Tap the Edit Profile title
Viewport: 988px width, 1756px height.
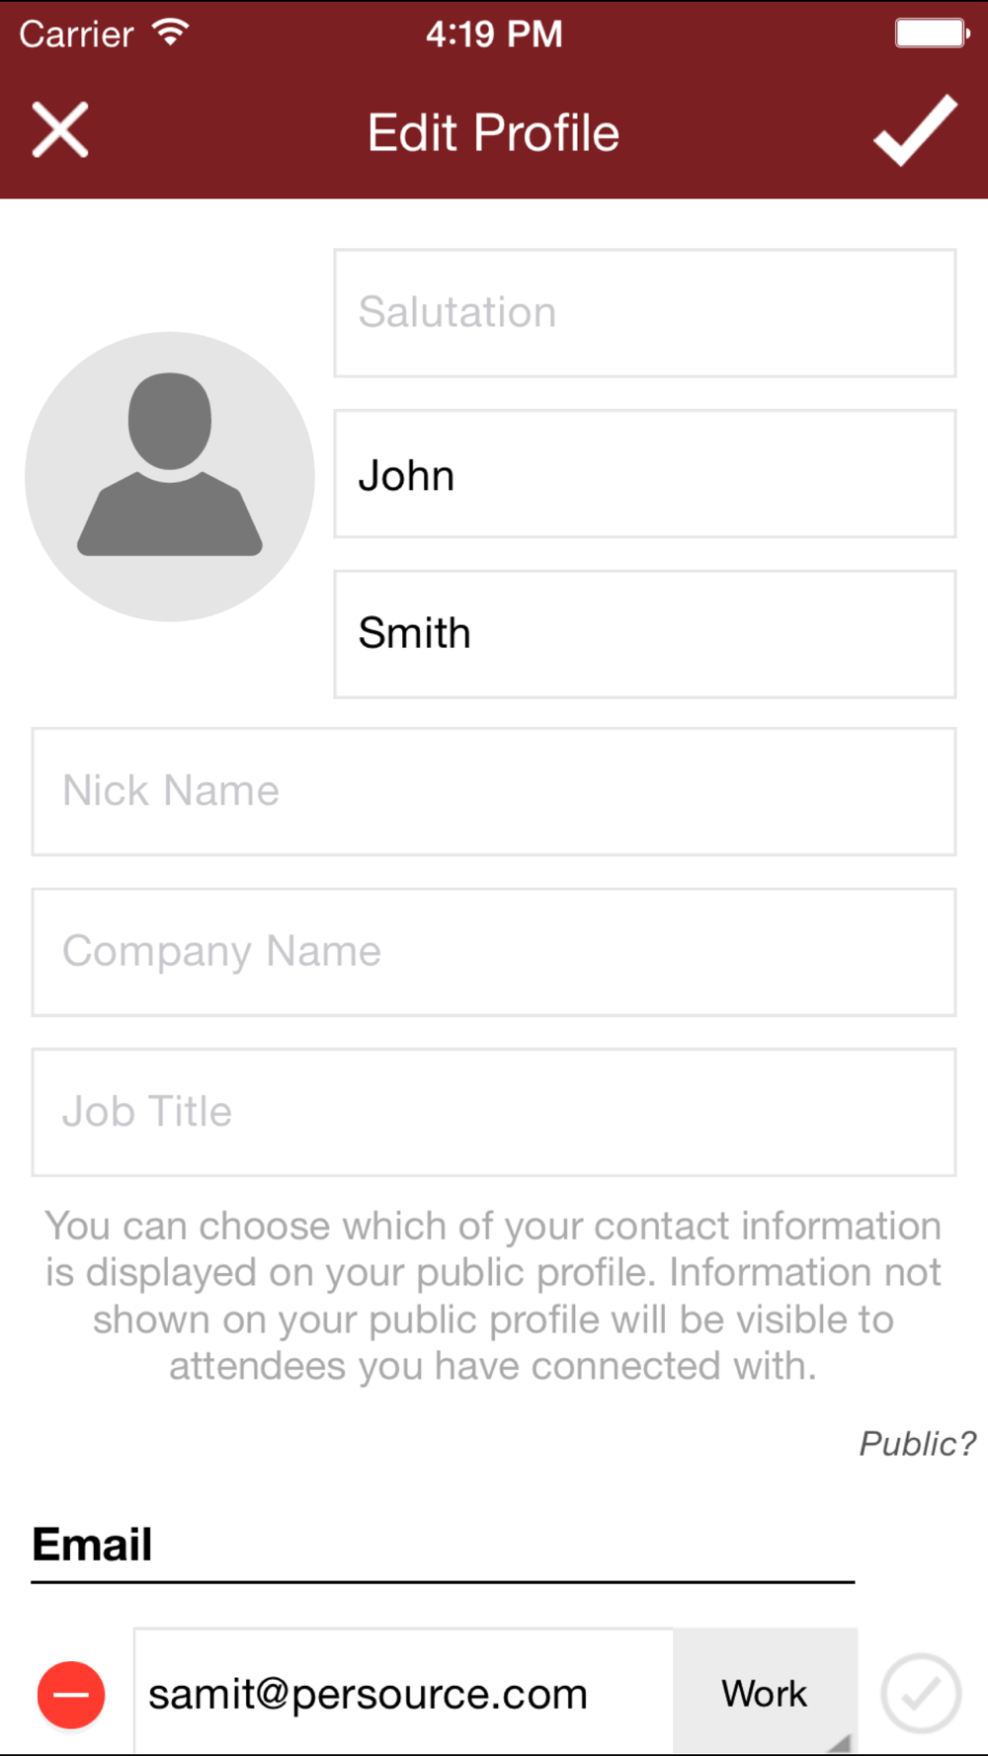click(494, 132)
